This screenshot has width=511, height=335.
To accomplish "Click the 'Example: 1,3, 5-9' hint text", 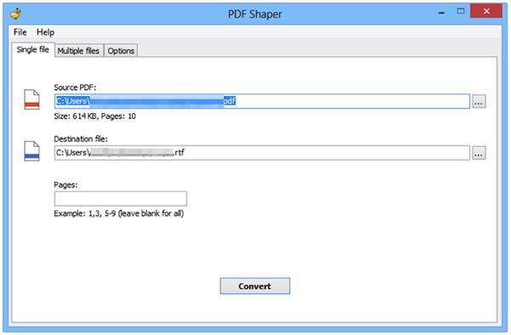I will point(118,213).
